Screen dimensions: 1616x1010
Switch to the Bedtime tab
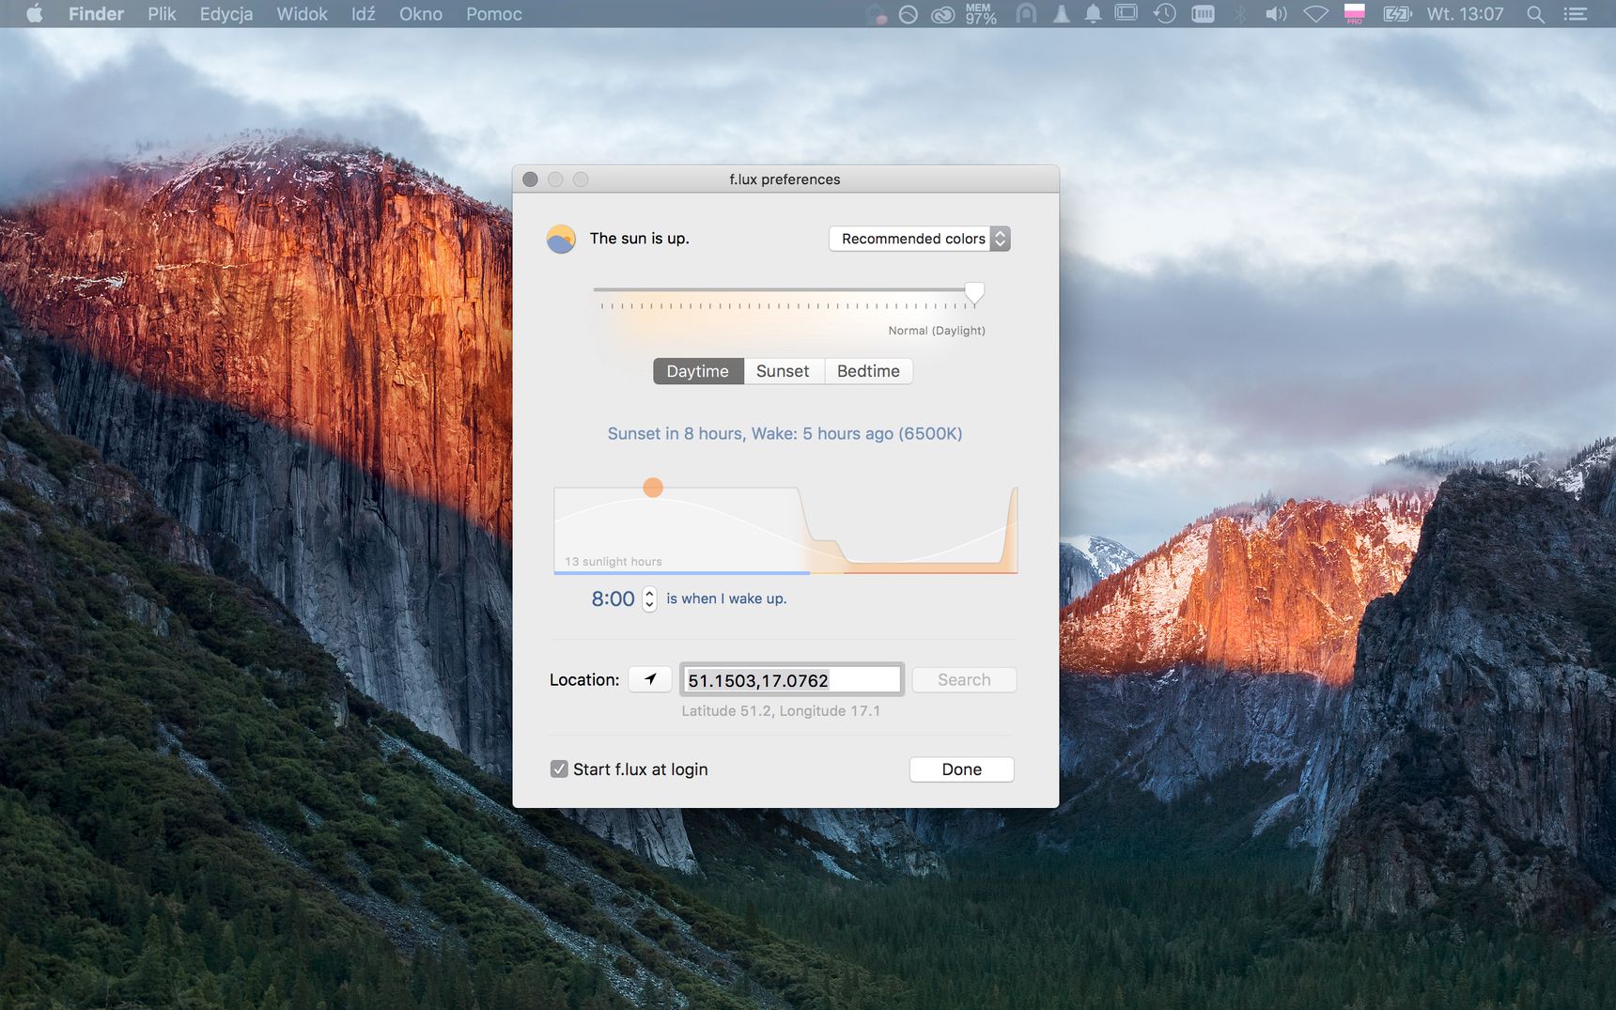[x=868, y=371]
